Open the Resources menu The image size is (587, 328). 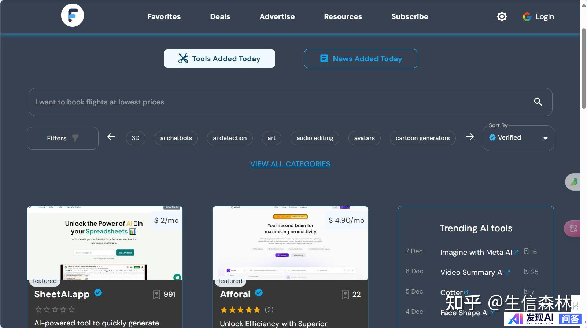343,16
